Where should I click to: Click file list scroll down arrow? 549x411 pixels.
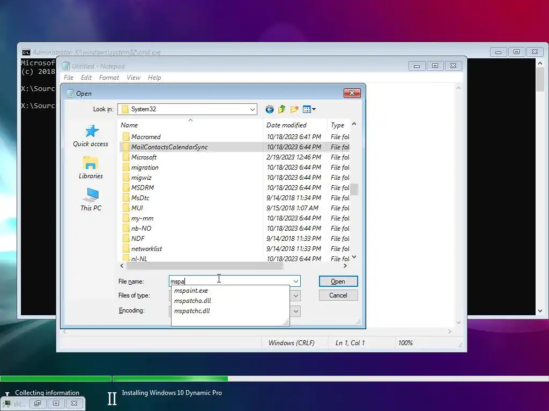[x=354, y=257]
